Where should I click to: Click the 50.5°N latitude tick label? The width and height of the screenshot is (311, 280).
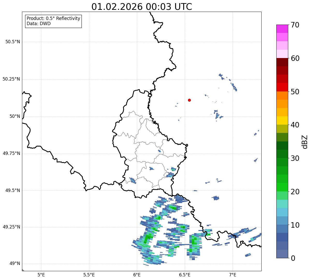pyautogui.click(x=13, y=42)
